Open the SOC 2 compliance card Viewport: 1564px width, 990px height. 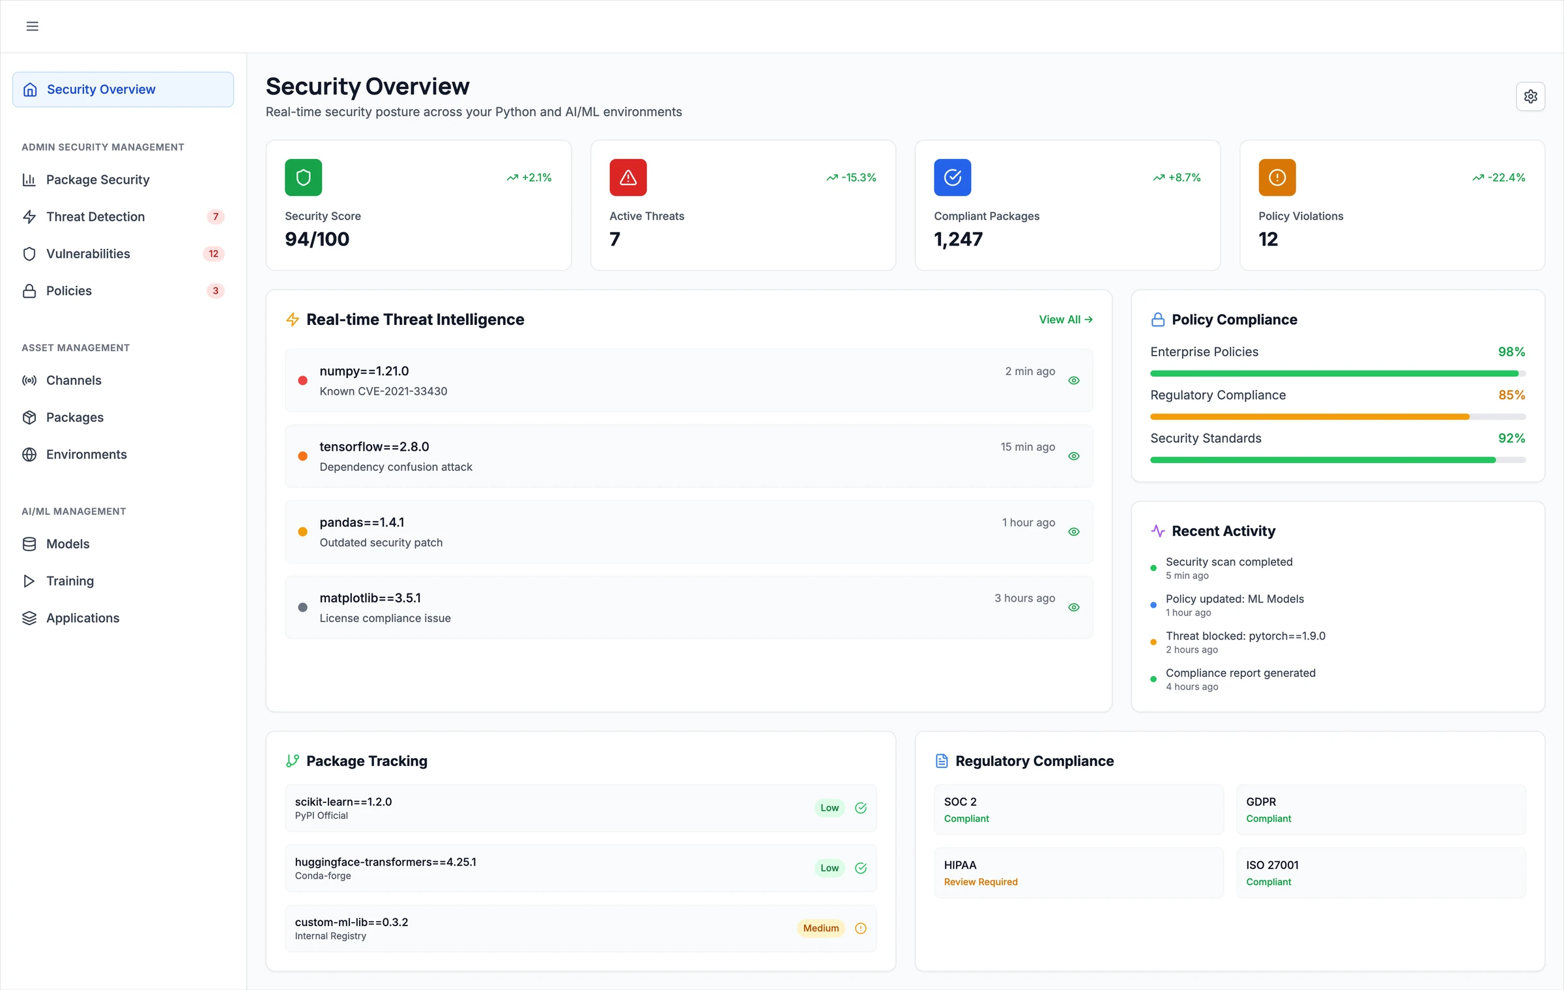click(x=1079, y=810)
